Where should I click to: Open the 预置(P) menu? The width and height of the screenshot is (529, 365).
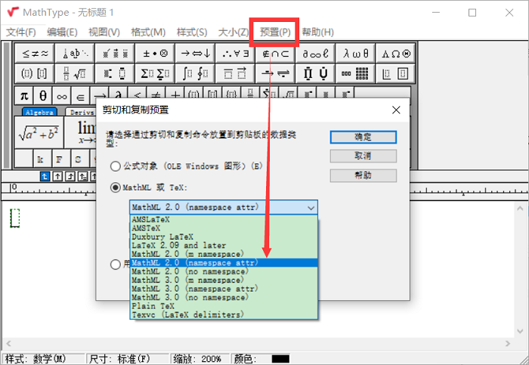pos(275,32)
